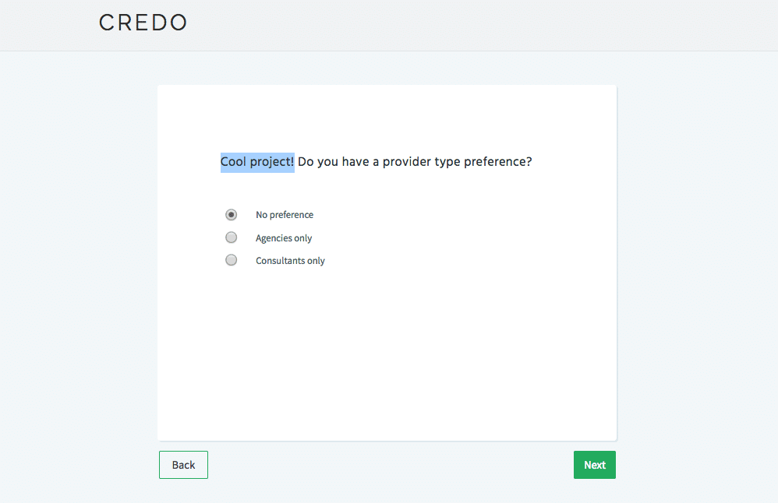The width and height of the screenshot is (778, 503).
Task: Click the word 'type' in the question
Action: click(x=447, y=162)
